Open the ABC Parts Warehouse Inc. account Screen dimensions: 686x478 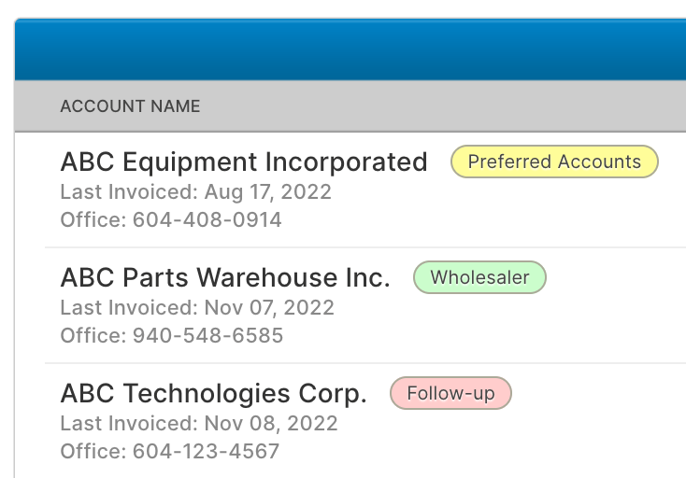224,278
